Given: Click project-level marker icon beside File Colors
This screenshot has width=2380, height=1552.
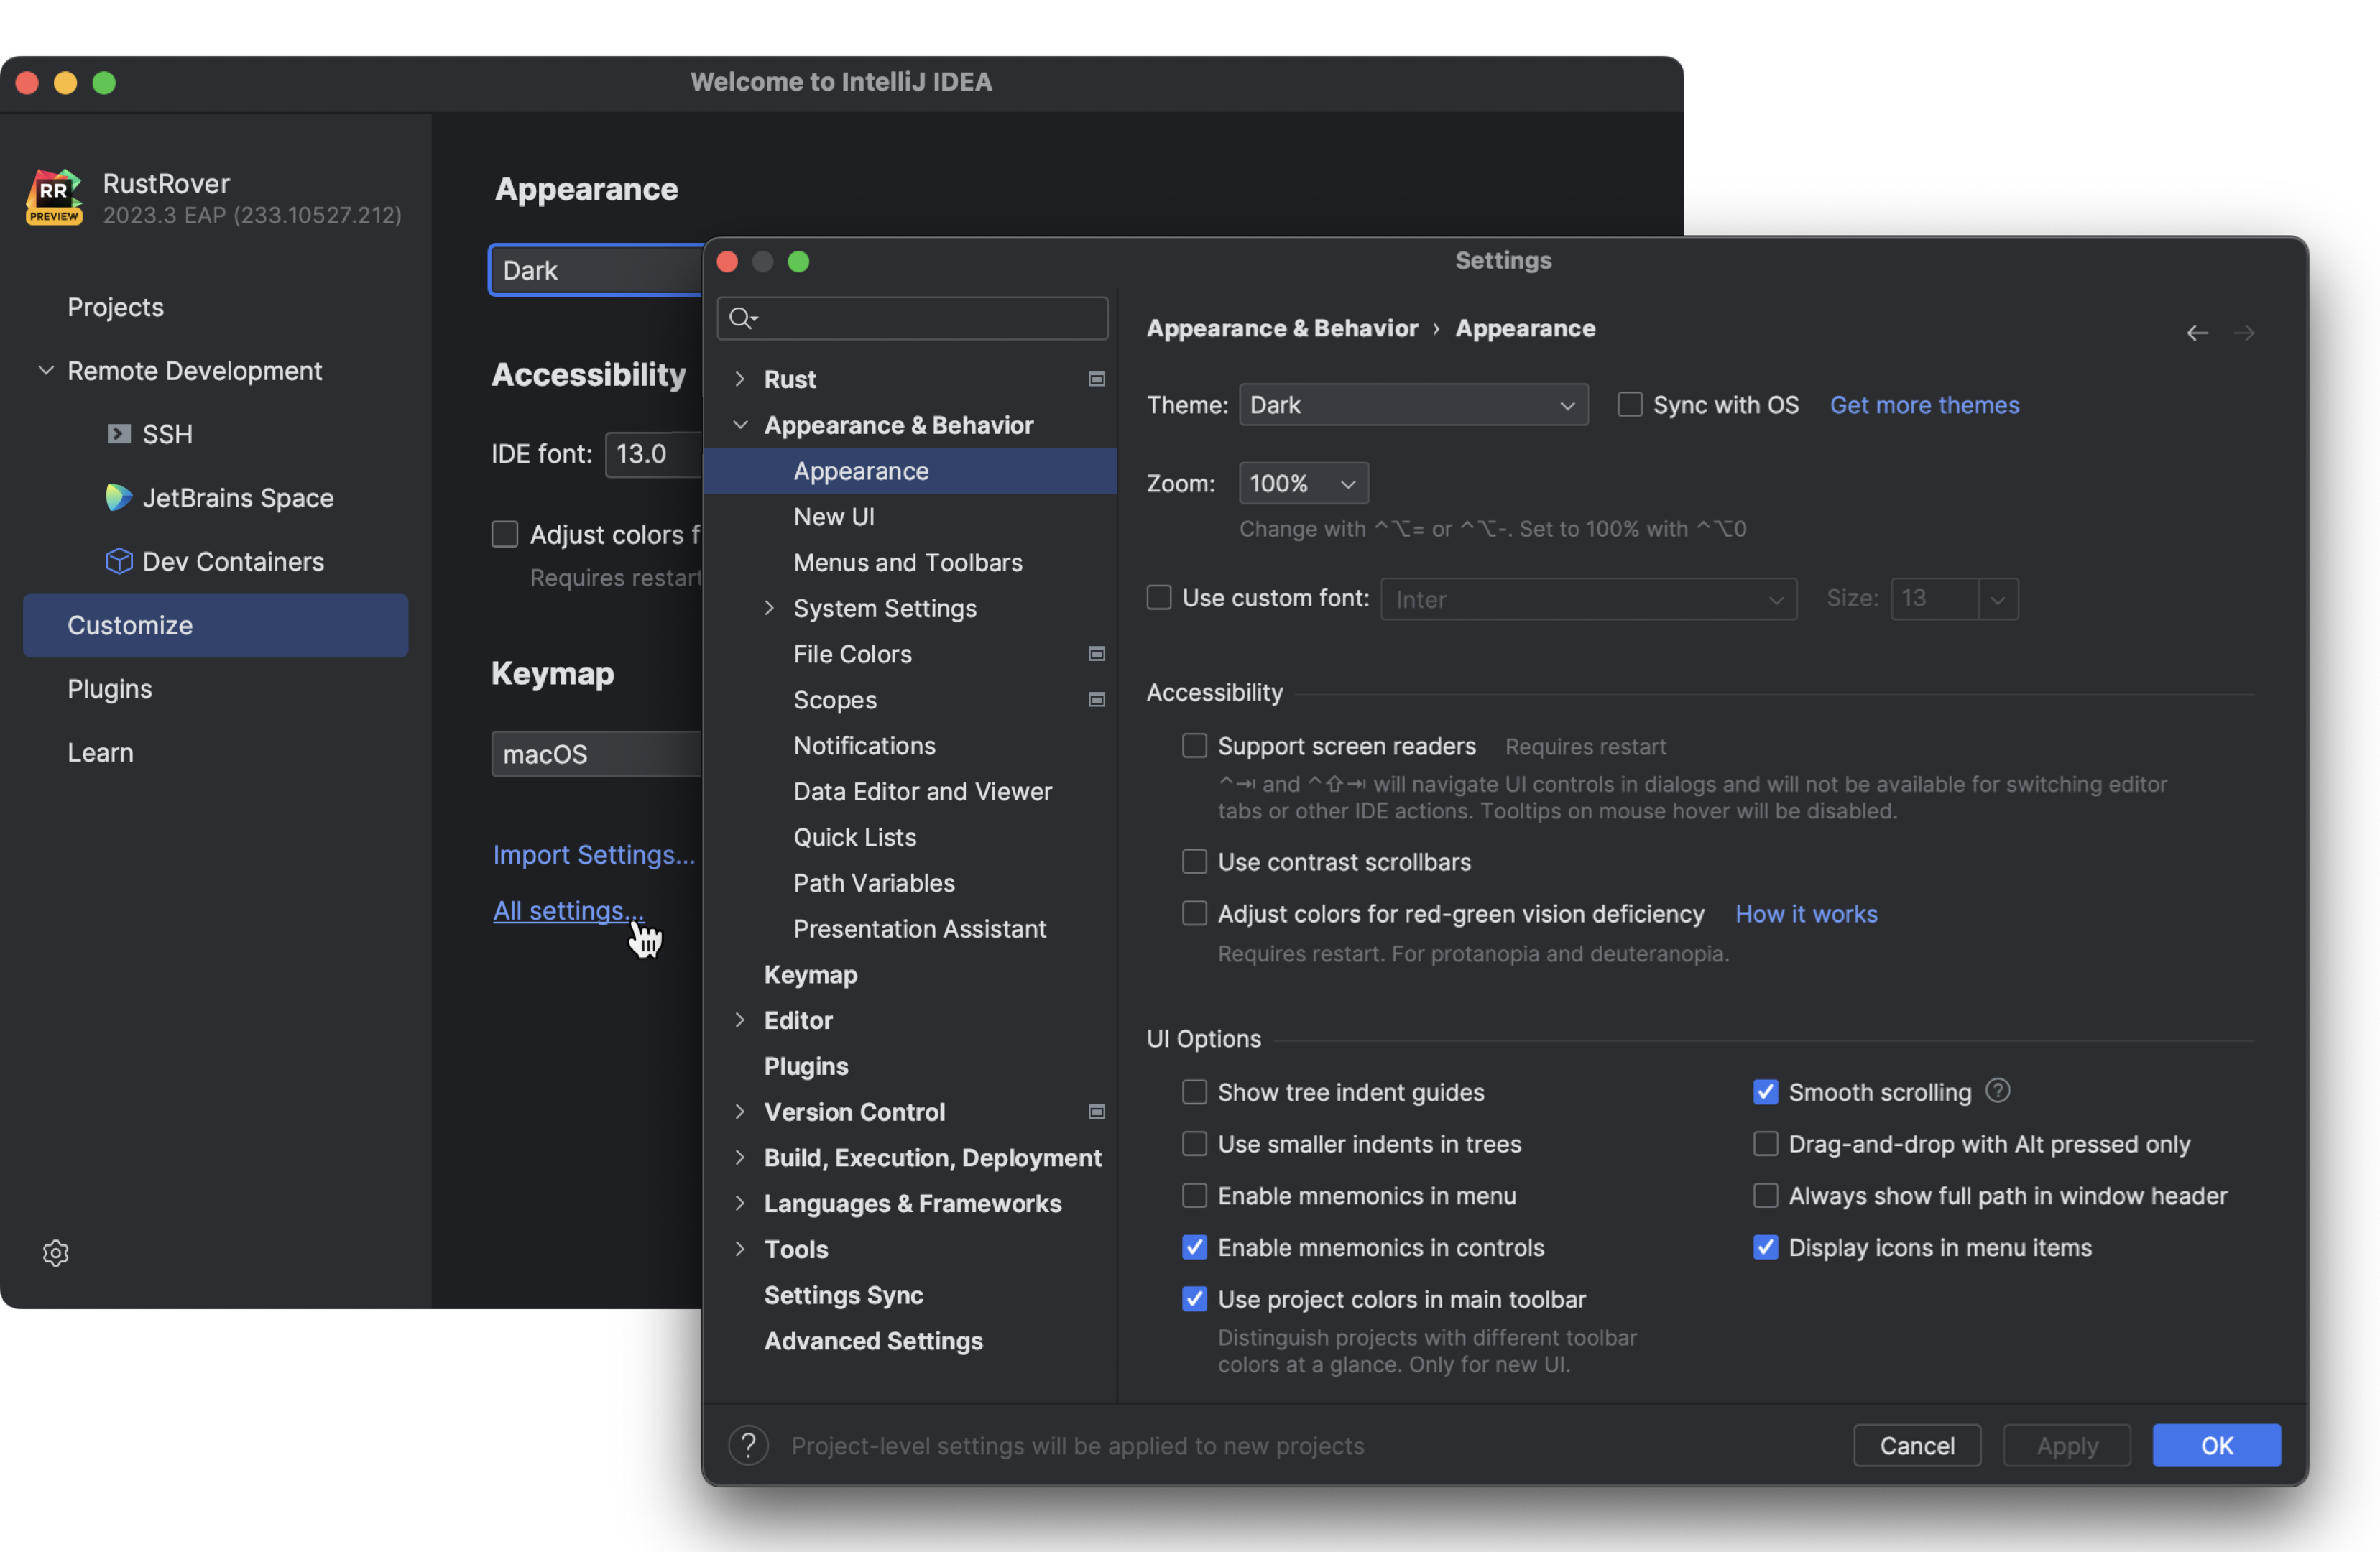Looking at the screenshot, I should click(x=1096, y=654).
